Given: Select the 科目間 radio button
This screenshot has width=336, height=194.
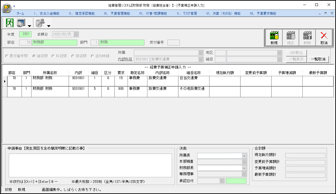Looking at the screenshot, I should (53, 56).
